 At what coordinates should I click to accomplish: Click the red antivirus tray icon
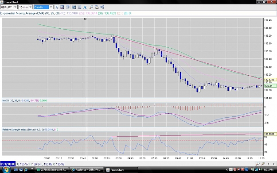(x=242, y=169)
